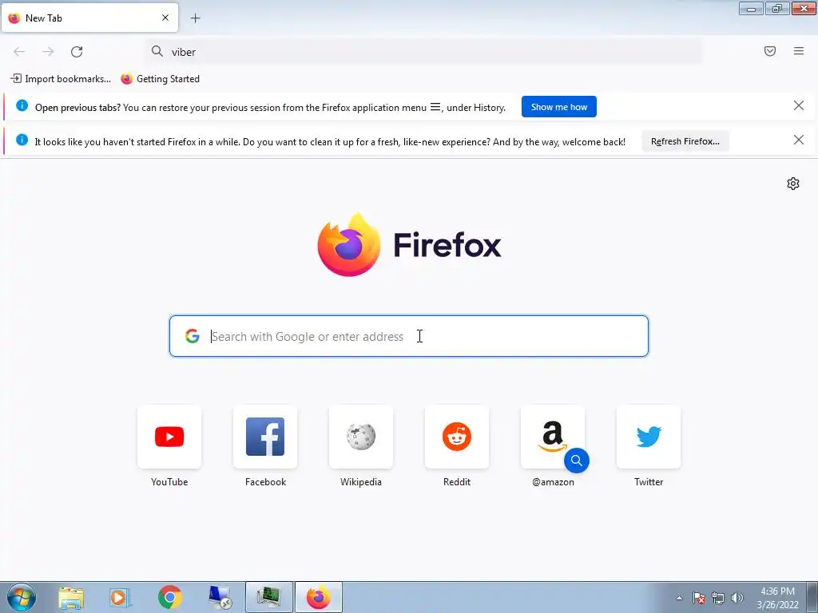Open Import bookmarks from bookmarks toolbar
The width and height of the screenshot is (818, 613).
[x=61, y=79]
